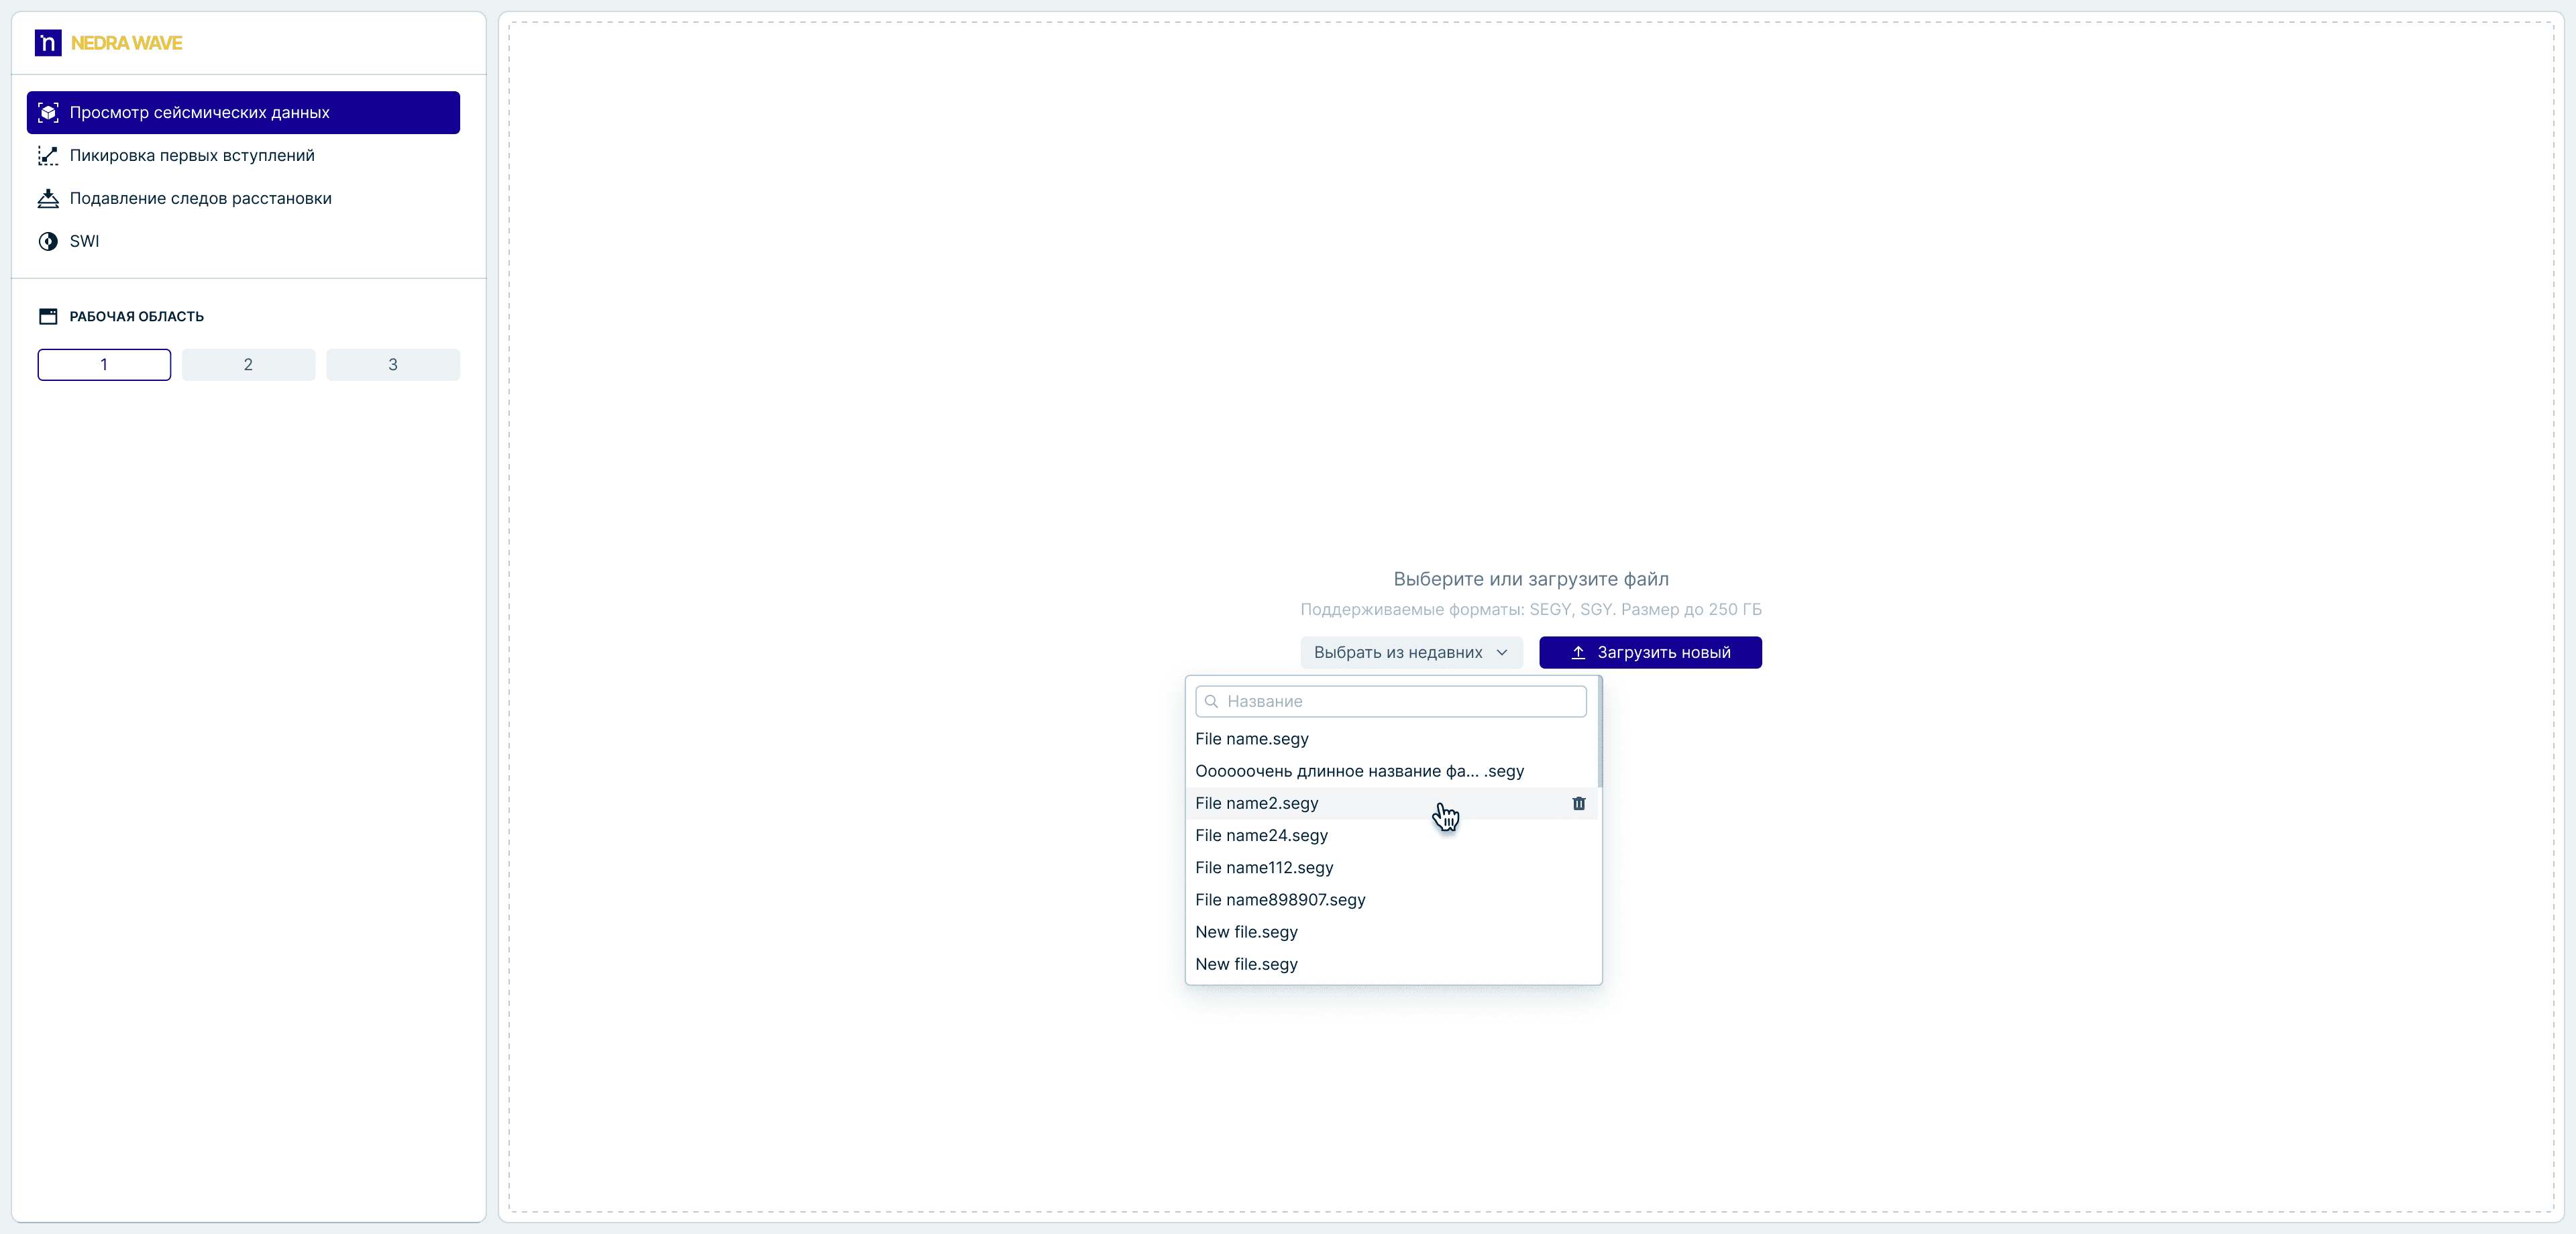The height and width of the screenshot is (1234, 2576).
Task: Switch to workspace area 2
Action: point(248,364)
